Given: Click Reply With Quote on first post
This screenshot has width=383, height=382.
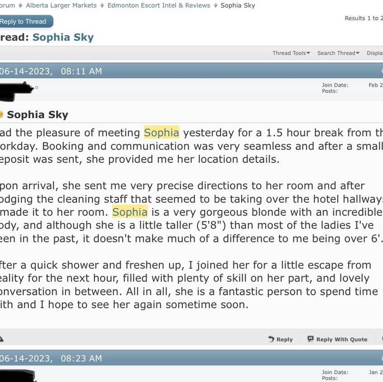Looking at the screenshot, I should pos(341,339).
